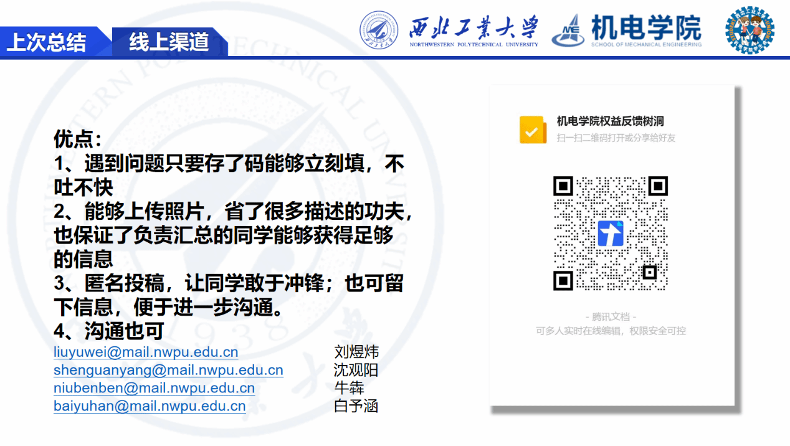Screen dimensions: 790x446
Task: Click the cartoon gear badge at top right
Action: pyautogui.click(x=750, y=30)
